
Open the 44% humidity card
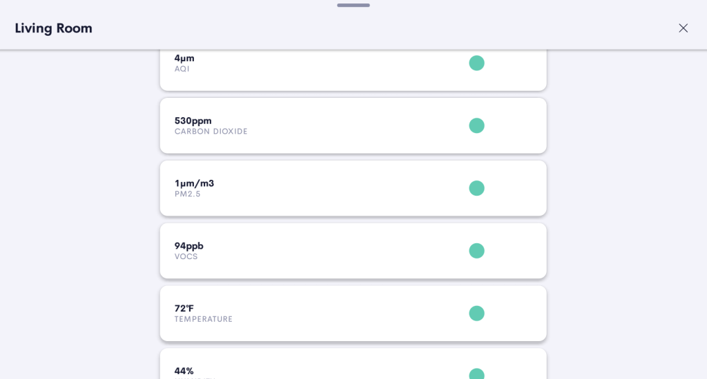tap(331, 367)
